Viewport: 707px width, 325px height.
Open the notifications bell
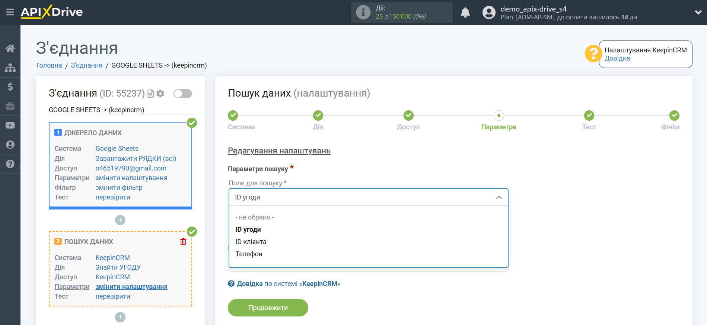tap(465, 13)
